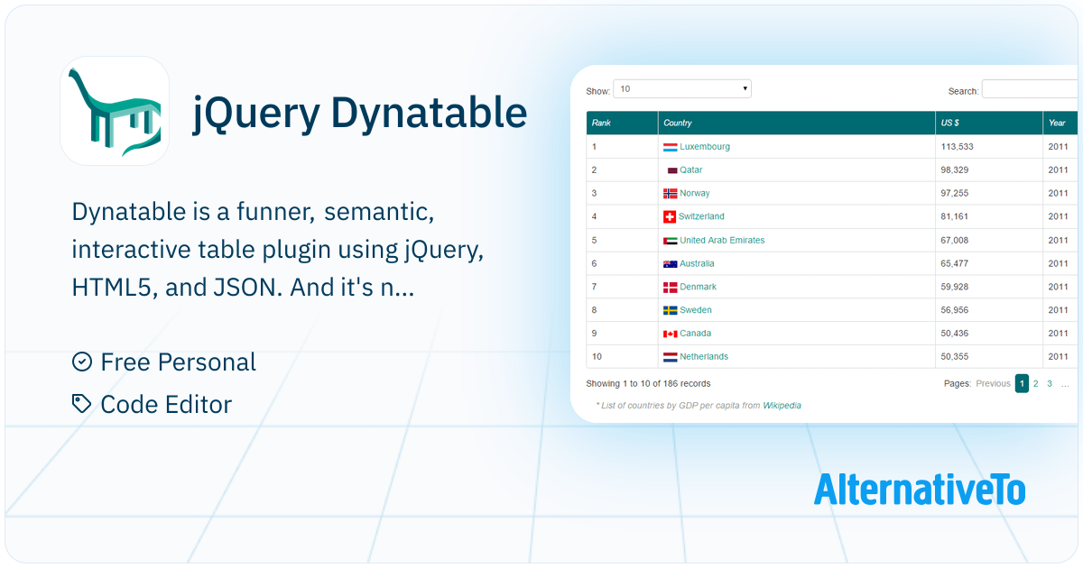Click into the Search input field
The image size is (1083, 568).
click(1030, 90)
